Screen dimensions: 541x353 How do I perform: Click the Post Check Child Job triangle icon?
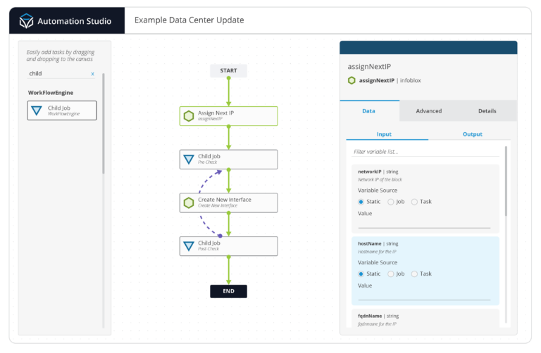click(x=189, y=246)
